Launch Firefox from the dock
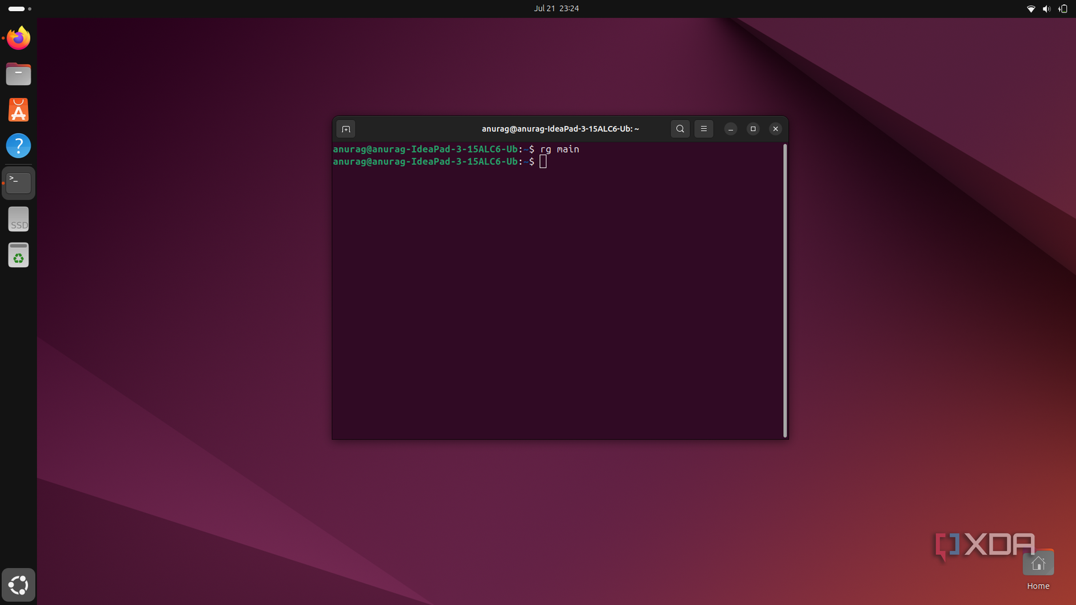Image resolution: width=1076 pixels, height=605 pixels. click(x=18, y=38)
